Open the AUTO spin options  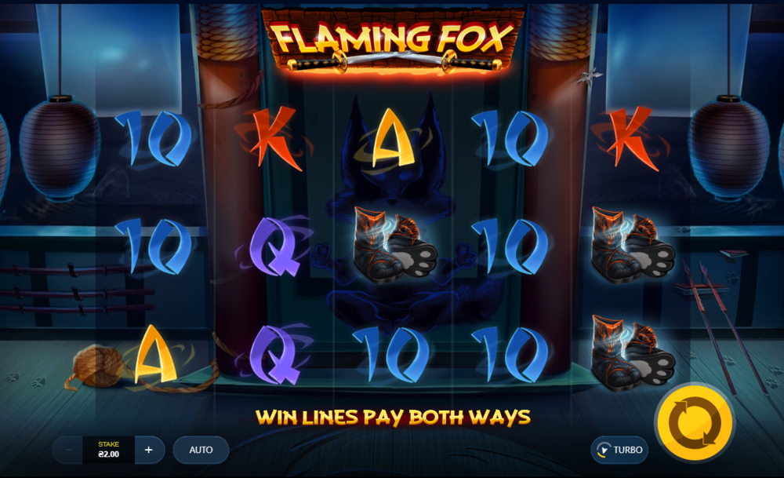coord(201,450)
